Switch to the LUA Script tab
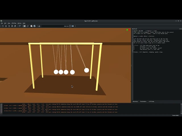182x136 pixels. coord(152,101)
